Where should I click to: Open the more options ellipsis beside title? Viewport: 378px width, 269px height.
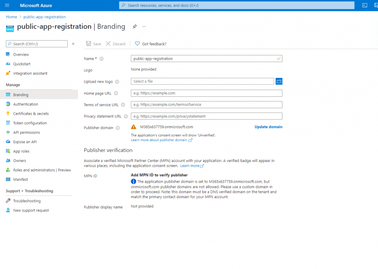144,27
